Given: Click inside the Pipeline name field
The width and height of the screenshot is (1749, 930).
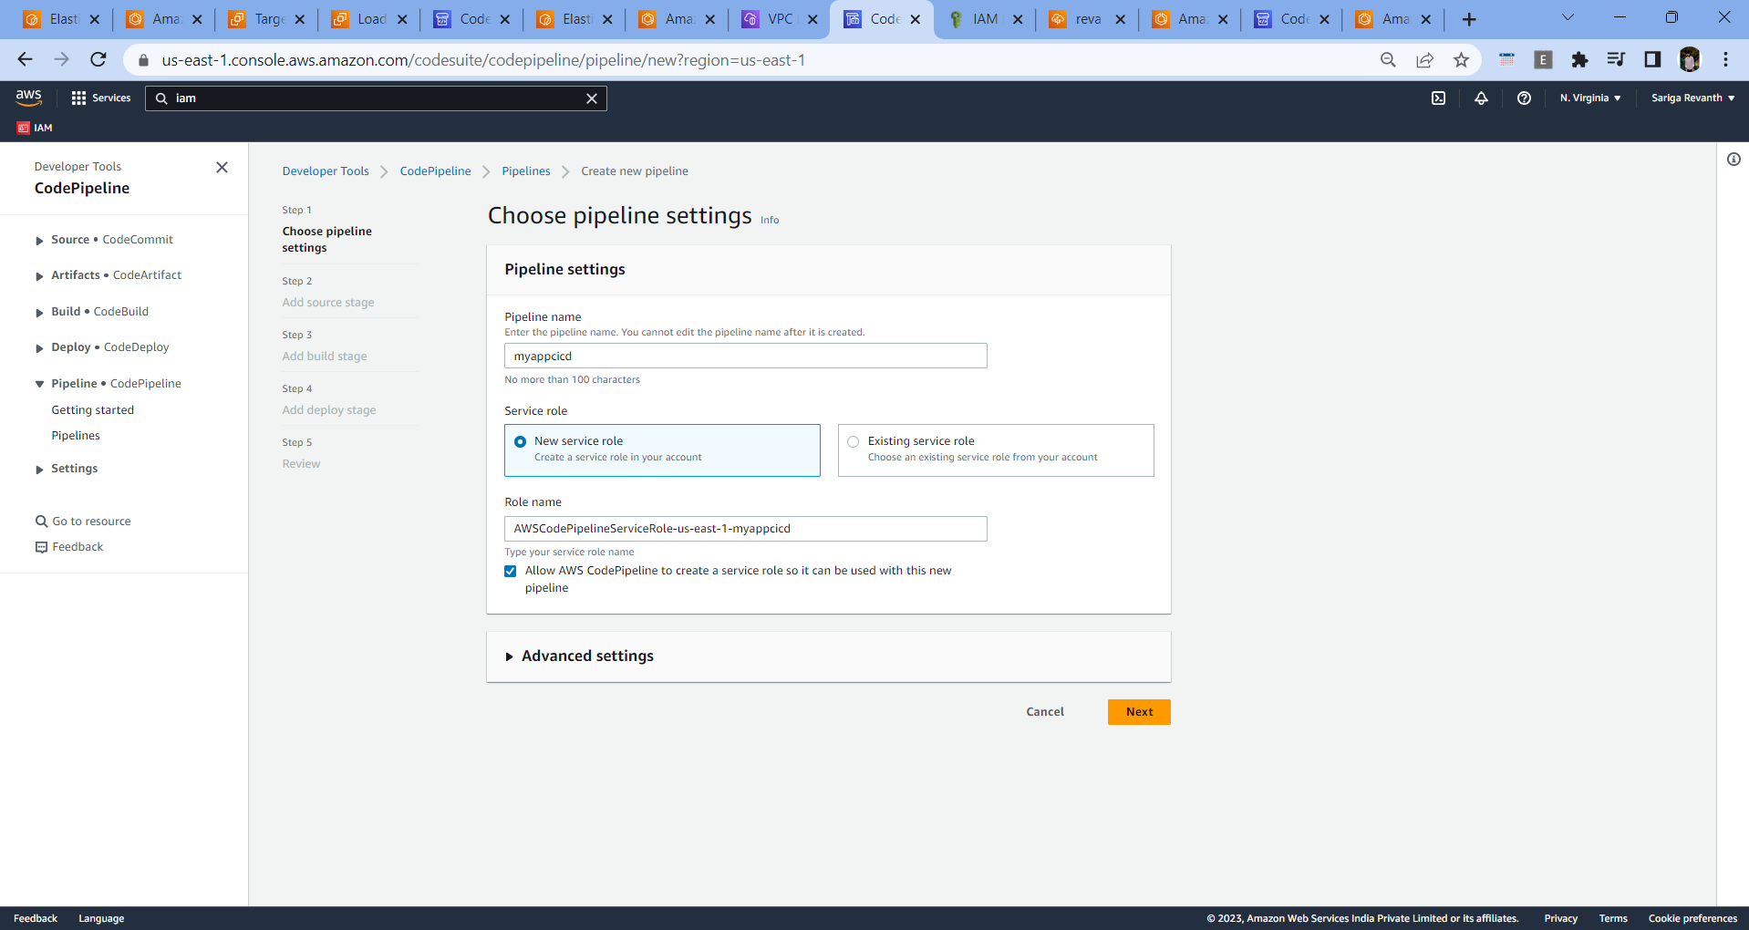Looking at the screenshot, I should 745,356.
